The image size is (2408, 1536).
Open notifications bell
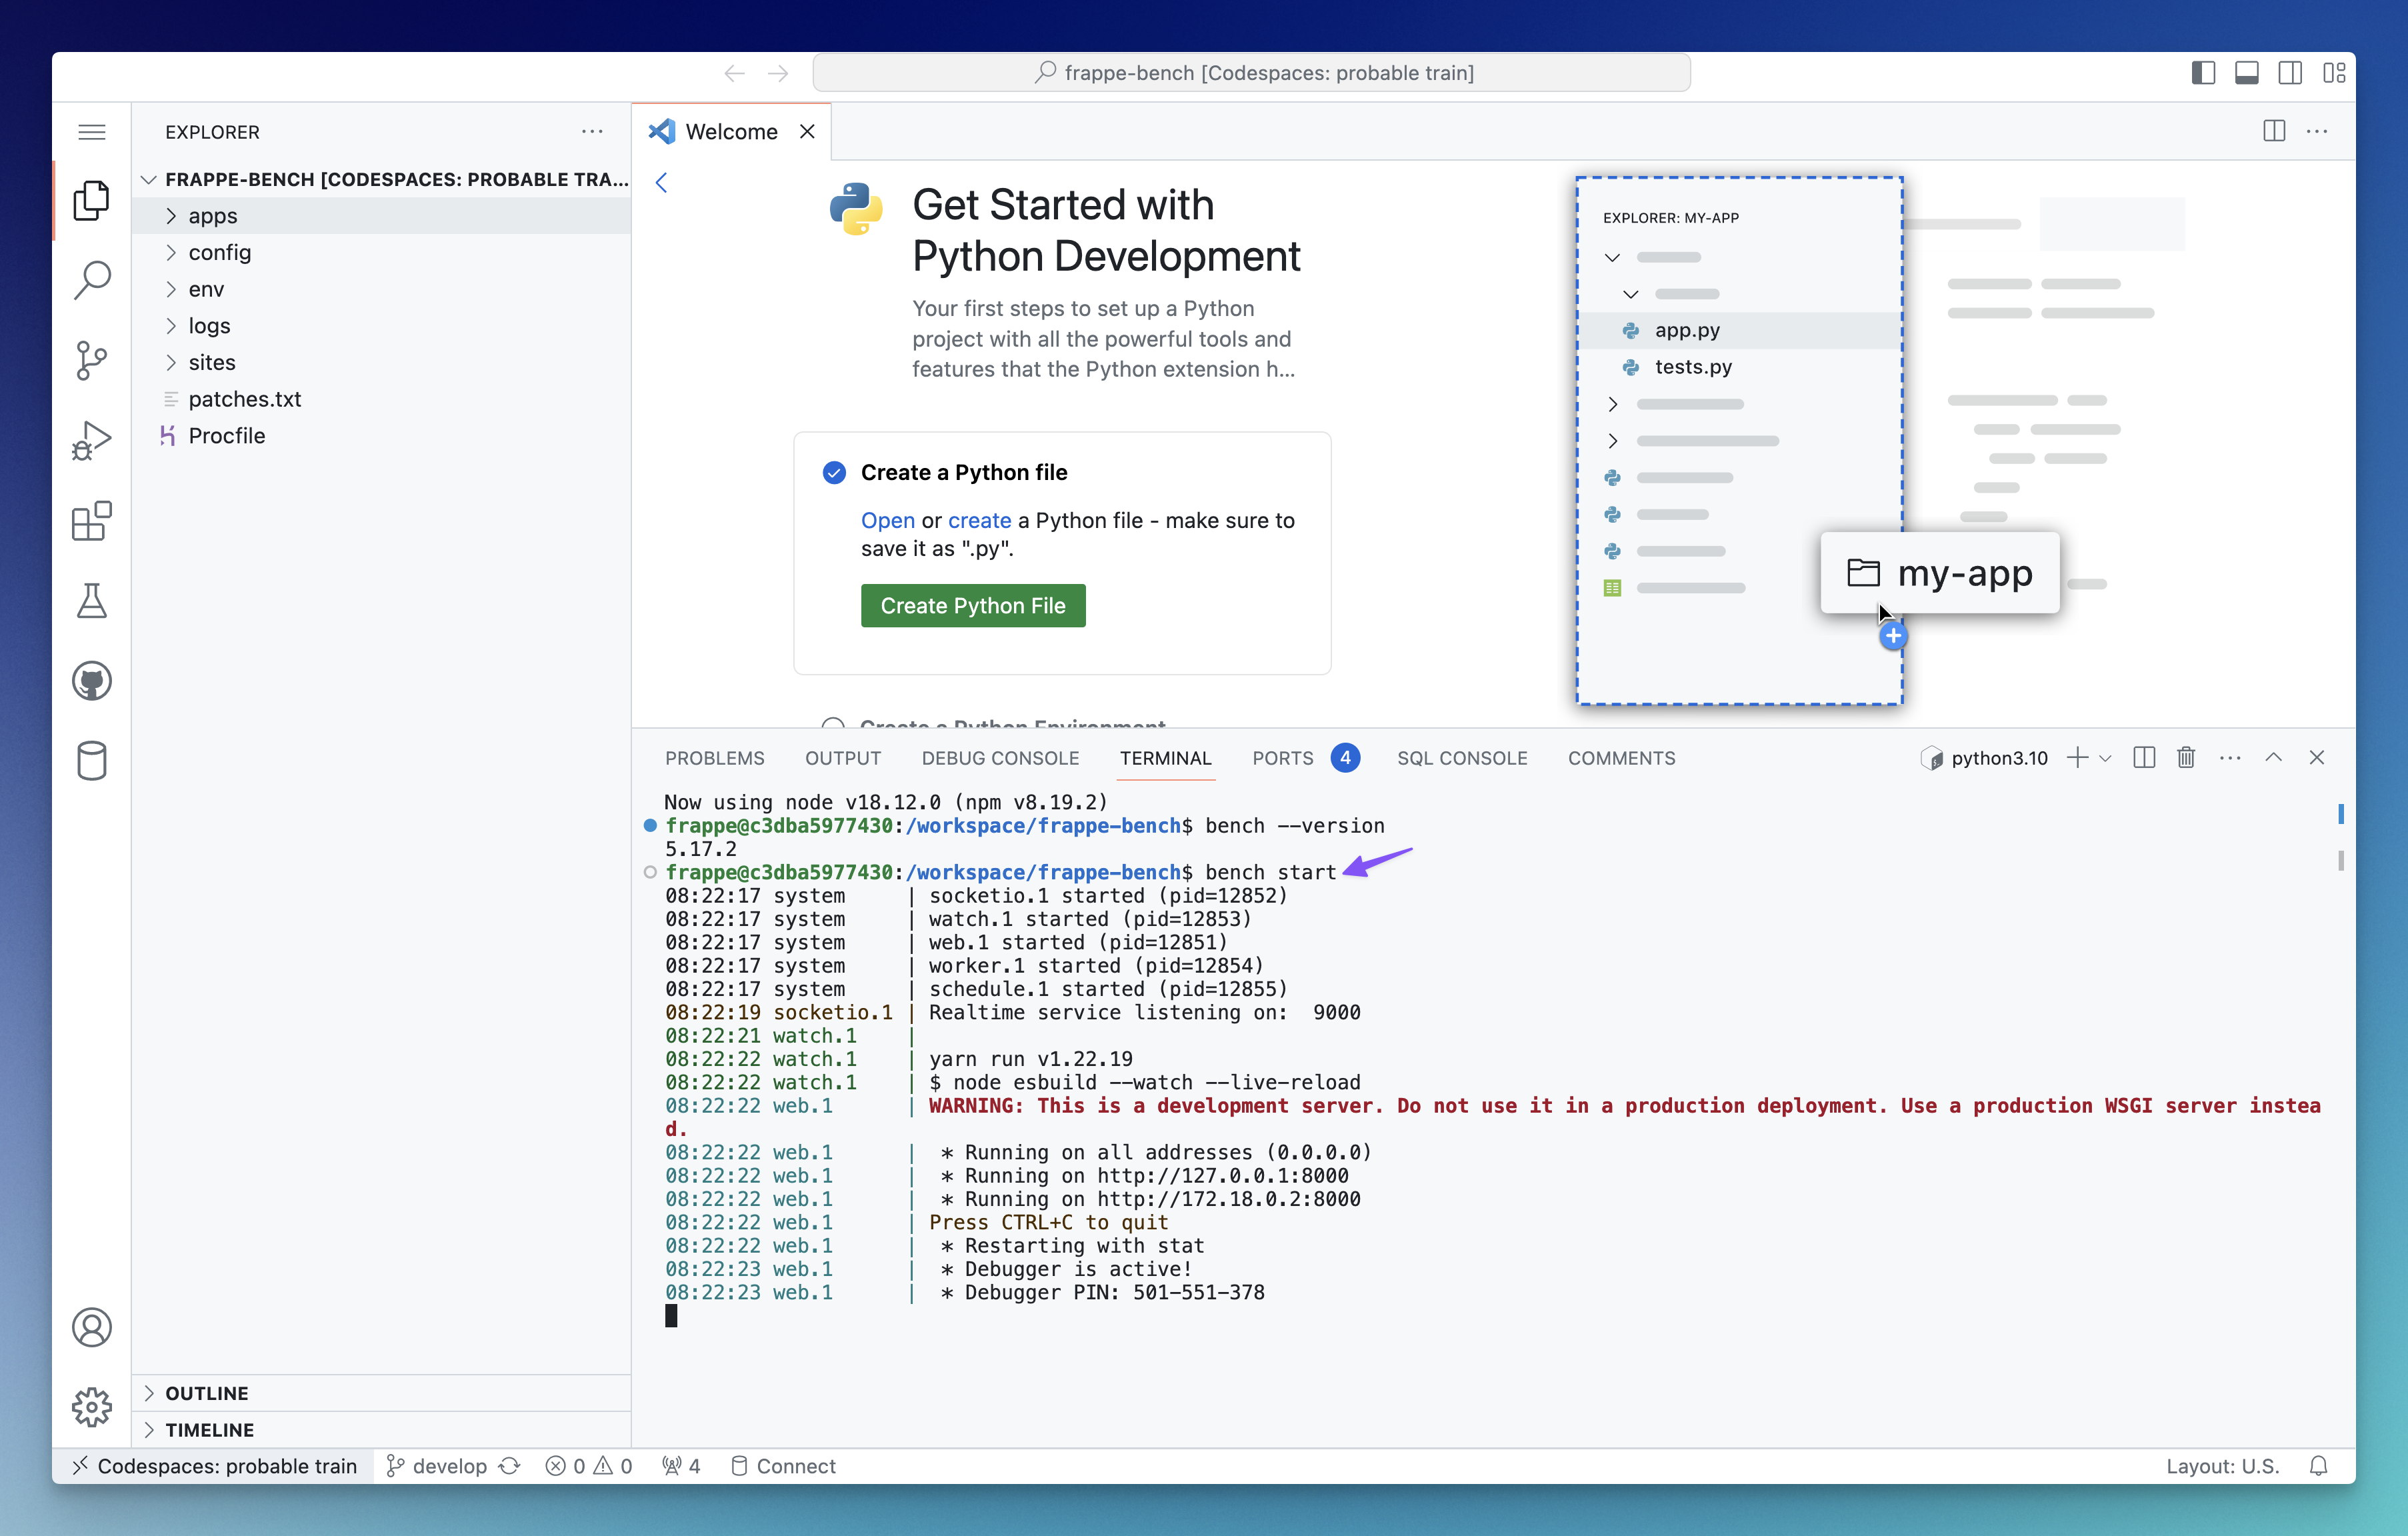[2318, 1466]
